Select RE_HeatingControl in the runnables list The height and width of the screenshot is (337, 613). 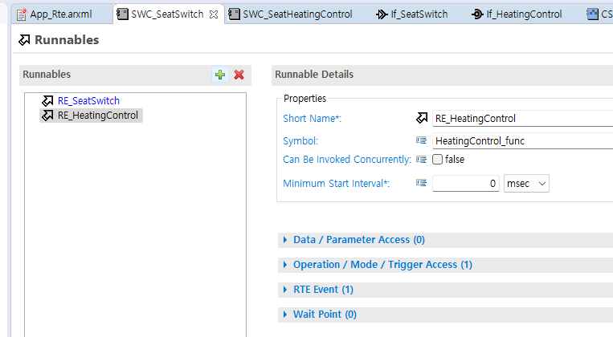[98, 116]
